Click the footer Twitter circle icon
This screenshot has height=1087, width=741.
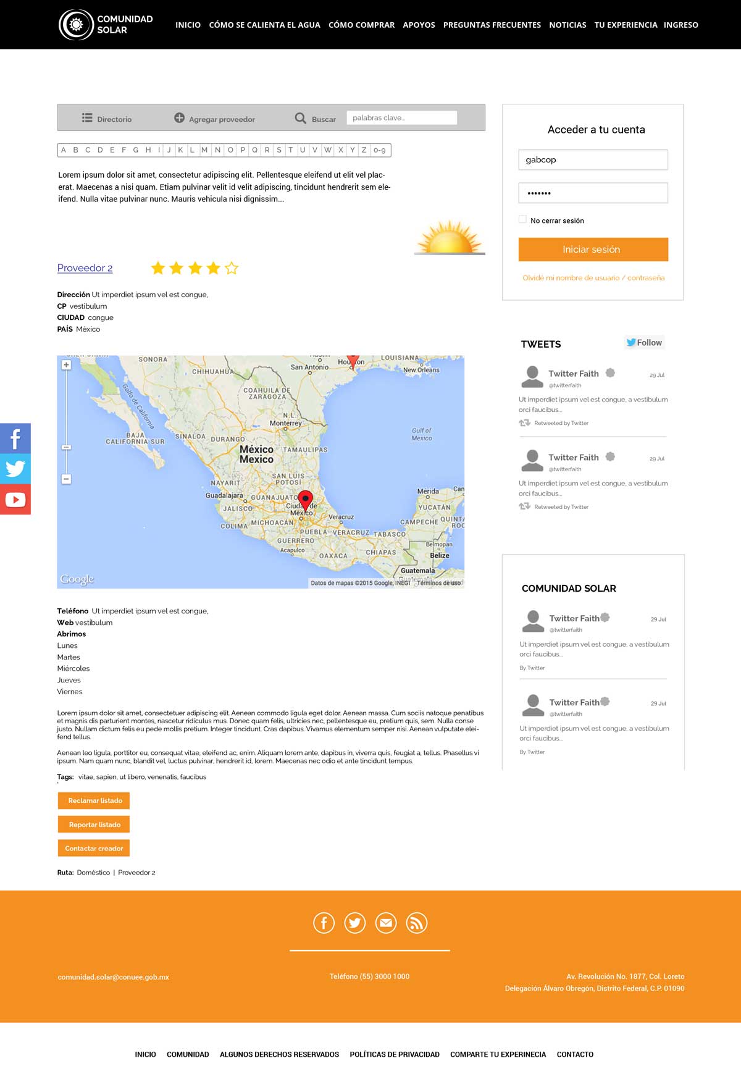(x=355, y=923)
